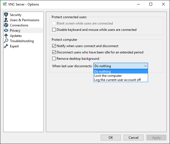Select Log the current user account off
The height and width of the screenshot is (144, 170).
click(x=118, y=80)
